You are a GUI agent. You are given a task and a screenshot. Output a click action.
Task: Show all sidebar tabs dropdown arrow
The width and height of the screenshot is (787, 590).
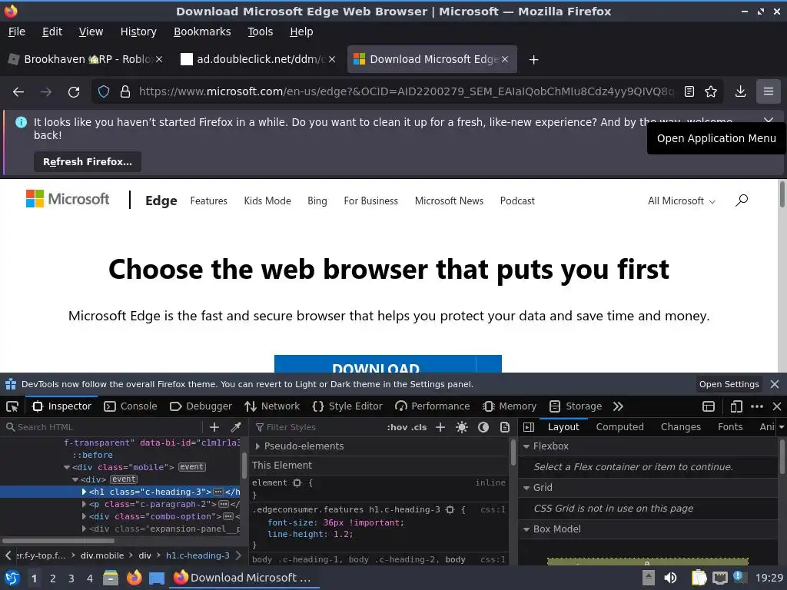pos(781,427)
